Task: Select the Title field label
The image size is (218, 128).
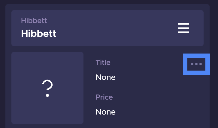Action: click(x=103, y=63)
